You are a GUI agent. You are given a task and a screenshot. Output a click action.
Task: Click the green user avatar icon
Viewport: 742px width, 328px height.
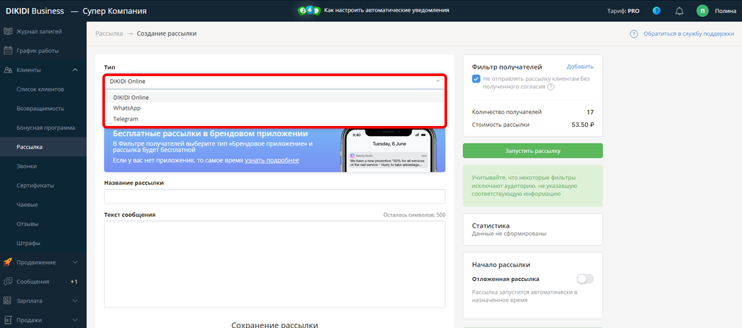pyautogui.click(x=702, y=11)
